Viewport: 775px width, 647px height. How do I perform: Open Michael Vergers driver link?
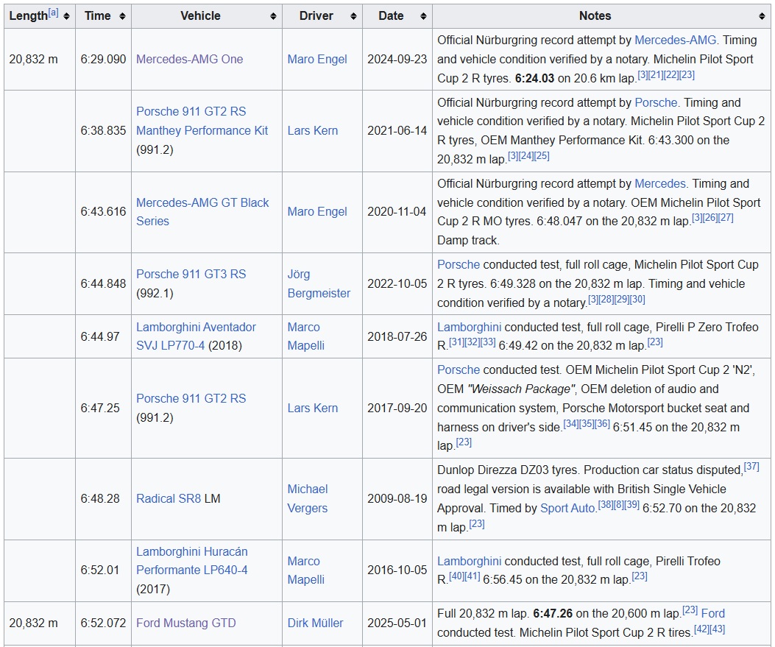pos(307,499)
